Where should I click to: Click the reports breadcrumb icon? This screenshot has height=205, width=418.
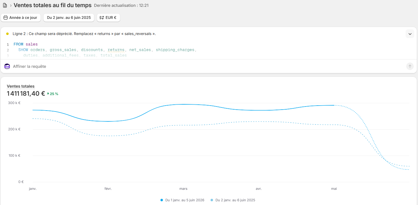point(5,5)
